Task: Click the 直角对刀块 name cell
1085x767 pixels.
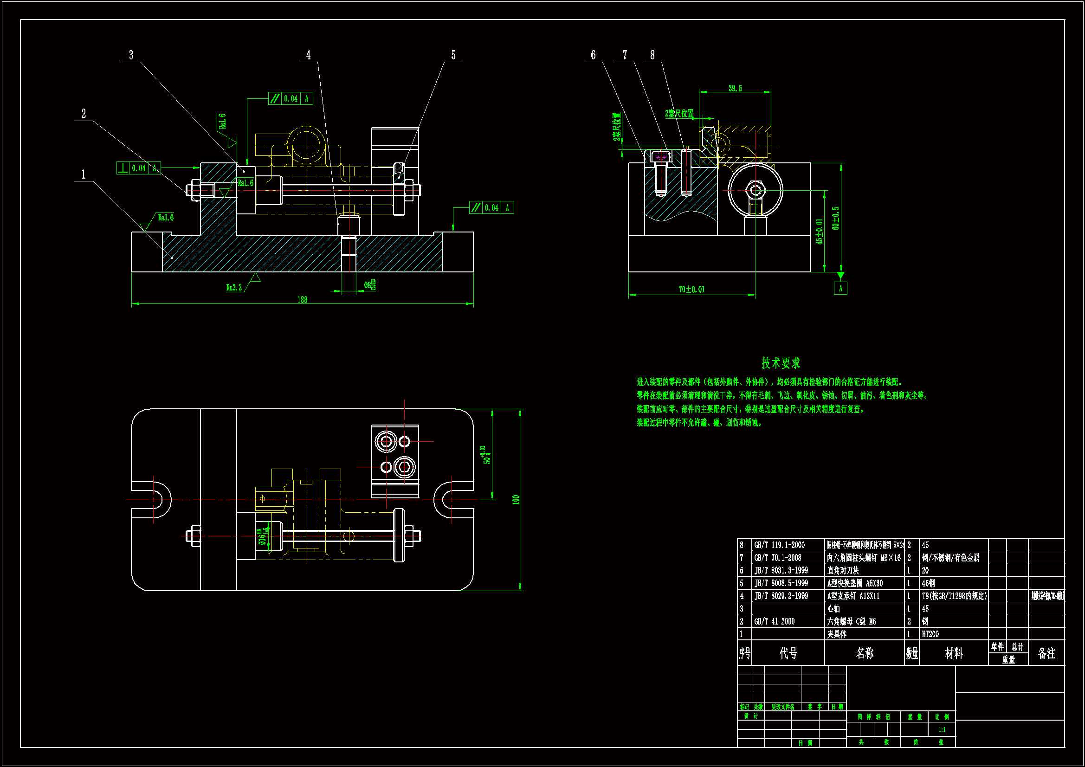Action: (x=843, y=570)
